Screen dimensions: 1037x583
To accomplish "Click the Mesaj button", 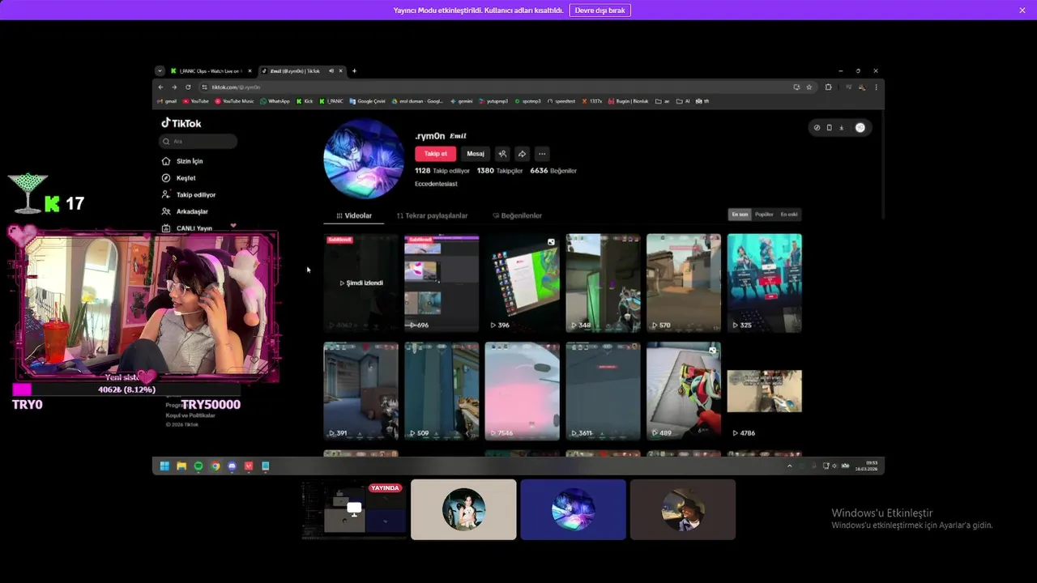I will [x=476, y=154].
